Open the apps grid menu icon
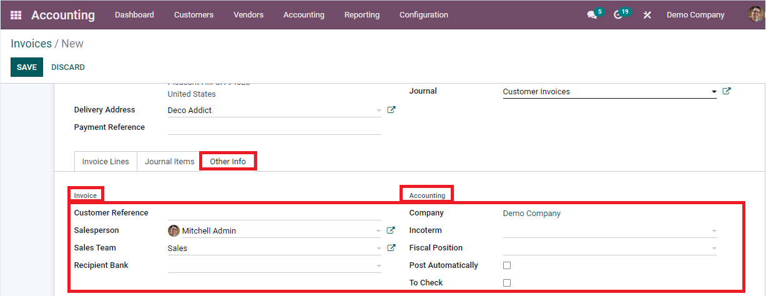 click(x=16, y=15)
